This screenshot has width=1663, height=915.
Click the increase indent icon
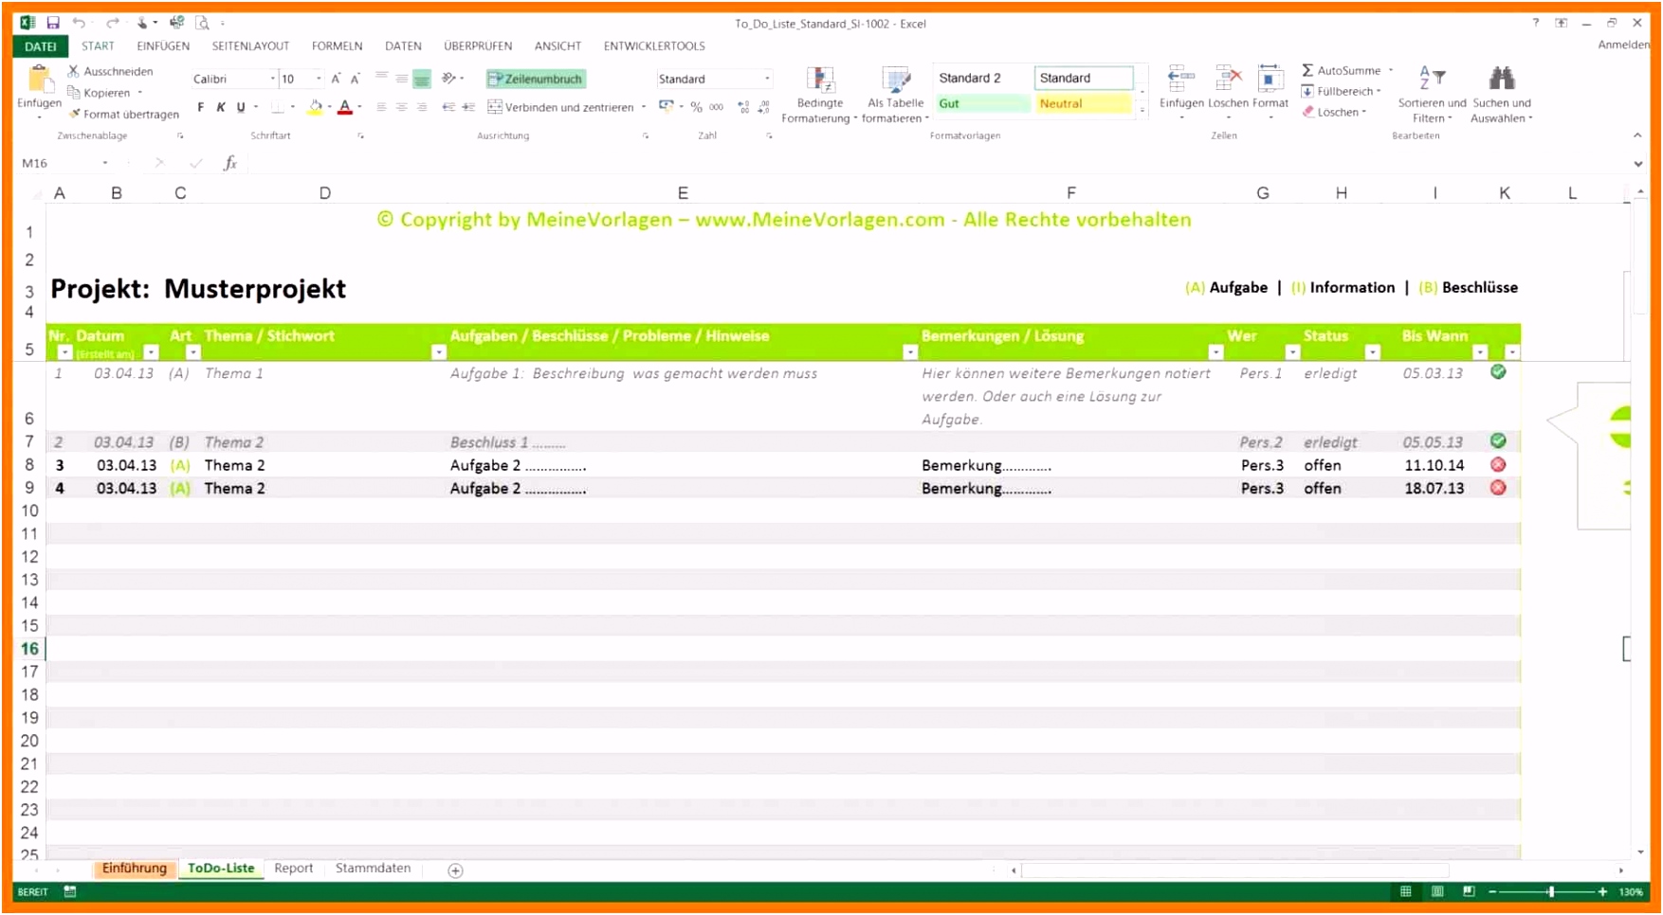(468, 107)
